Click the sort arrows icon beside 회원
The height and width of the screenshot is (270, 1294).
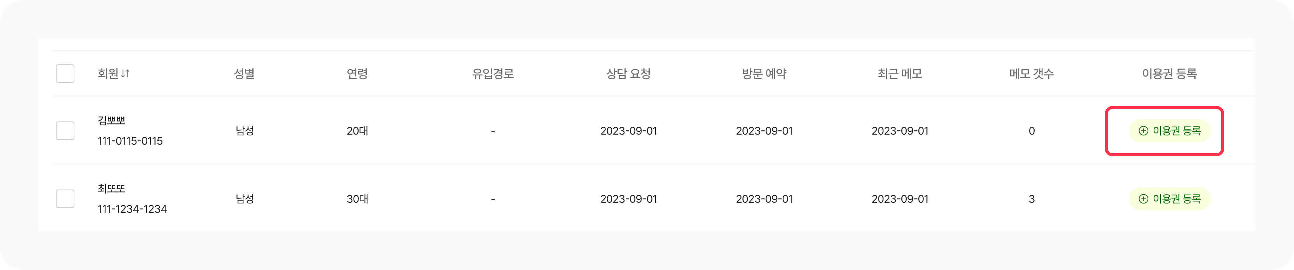pos(125,73)
